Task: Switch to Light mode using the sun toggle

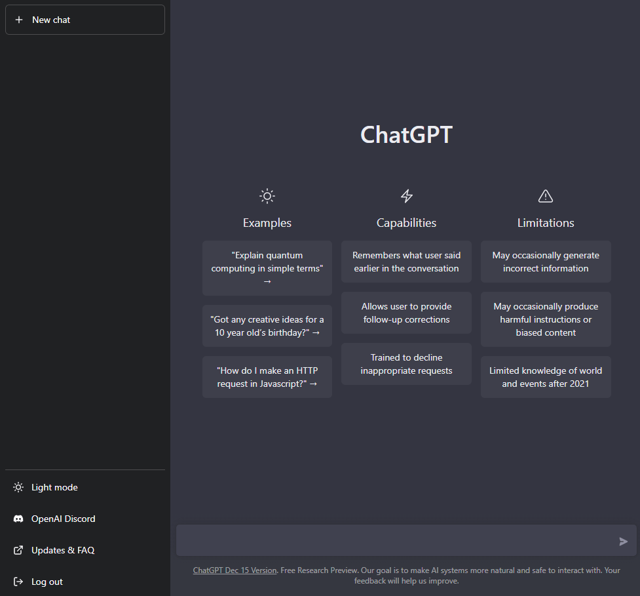Action: click(18, 487)
